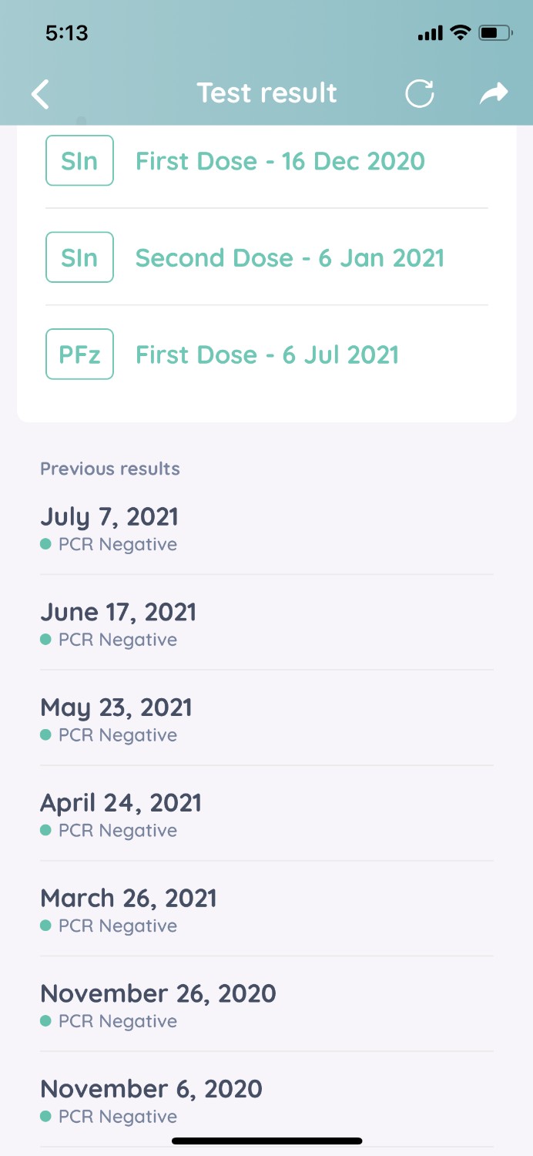Open the June 17, 2021 result
The width and height of the screenshot is (533, 1156).
[x=266, y=623]
